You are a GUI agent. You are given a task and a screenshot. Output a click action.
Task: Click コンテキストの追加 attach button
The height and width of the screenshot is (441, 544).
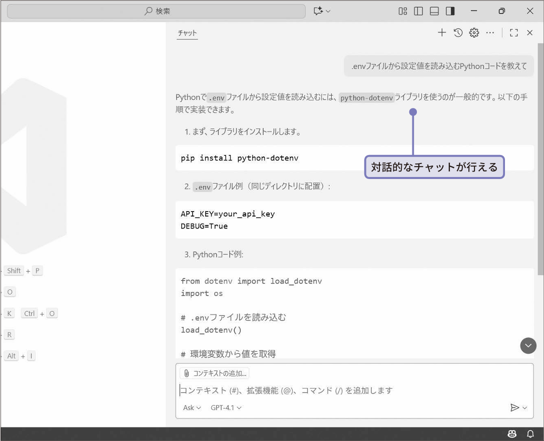214,373
